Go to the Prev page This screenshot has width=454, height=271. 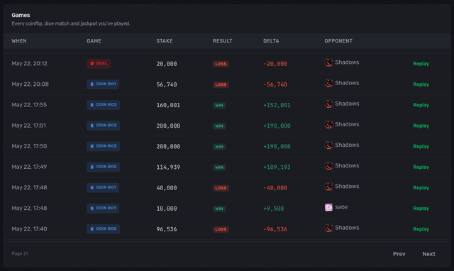click(x=399, y=254)
